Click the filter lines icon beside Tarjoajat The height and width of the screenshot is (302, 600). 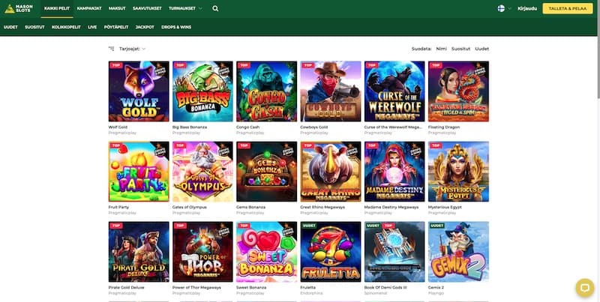[111, 49]
